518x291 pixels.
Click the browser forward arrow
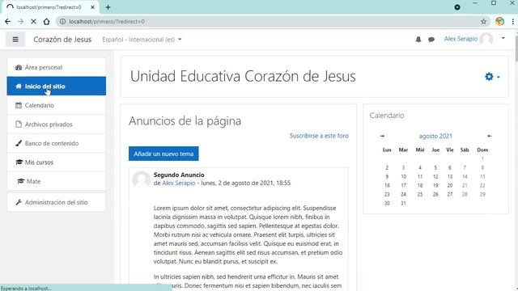click(x=20, y=22)
